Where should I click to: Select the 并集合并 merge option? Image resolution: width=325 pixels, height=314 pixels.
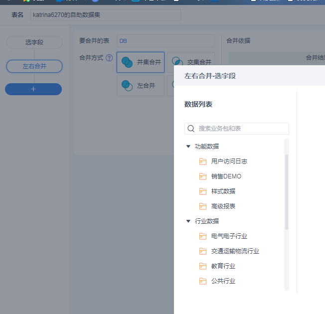[141, 62]
